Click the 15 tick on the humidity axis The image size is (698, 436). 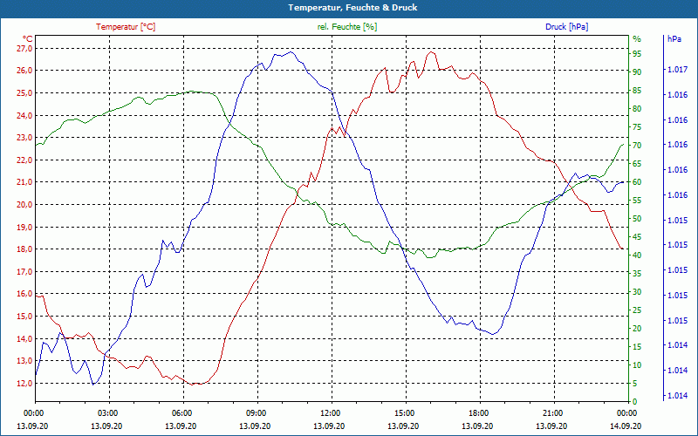click(x=637, y=346)
